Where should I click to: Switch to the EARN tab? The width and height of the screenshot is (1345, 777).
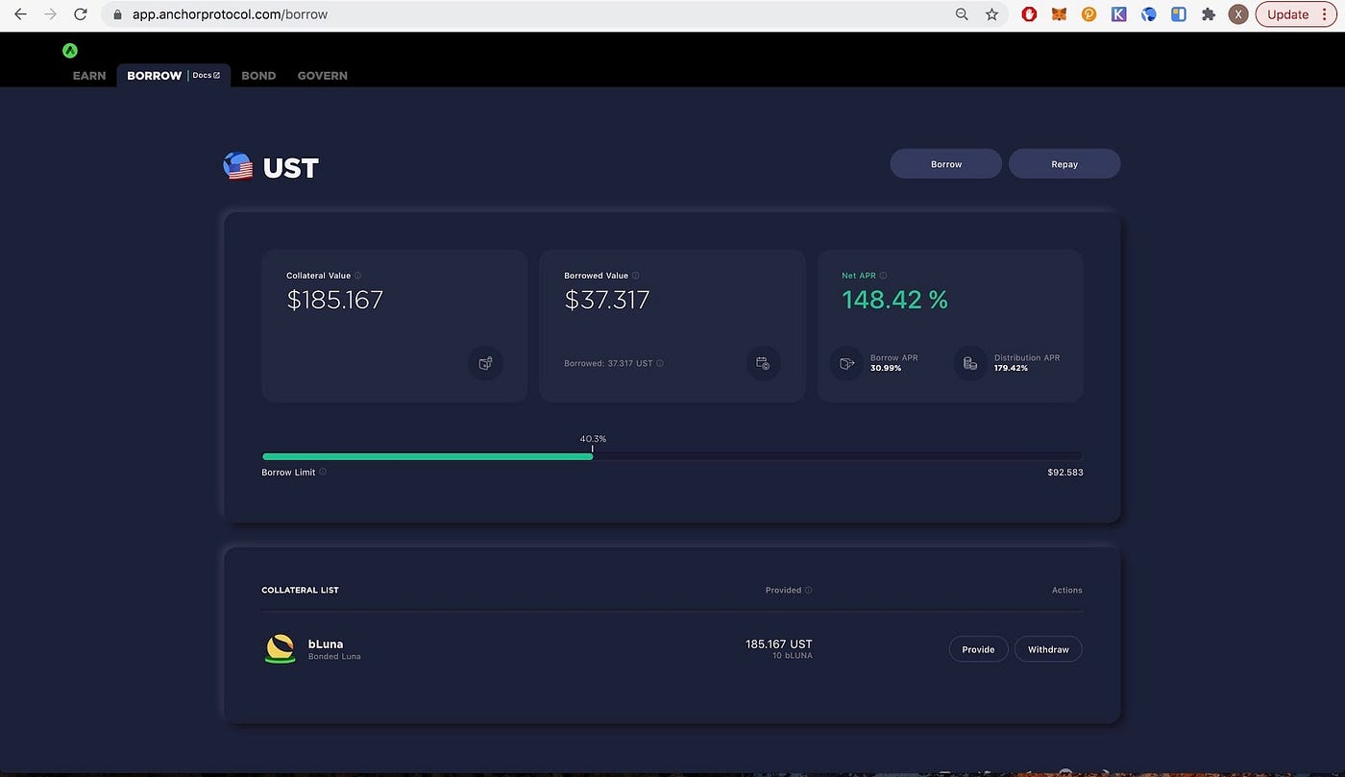(88, 75)
